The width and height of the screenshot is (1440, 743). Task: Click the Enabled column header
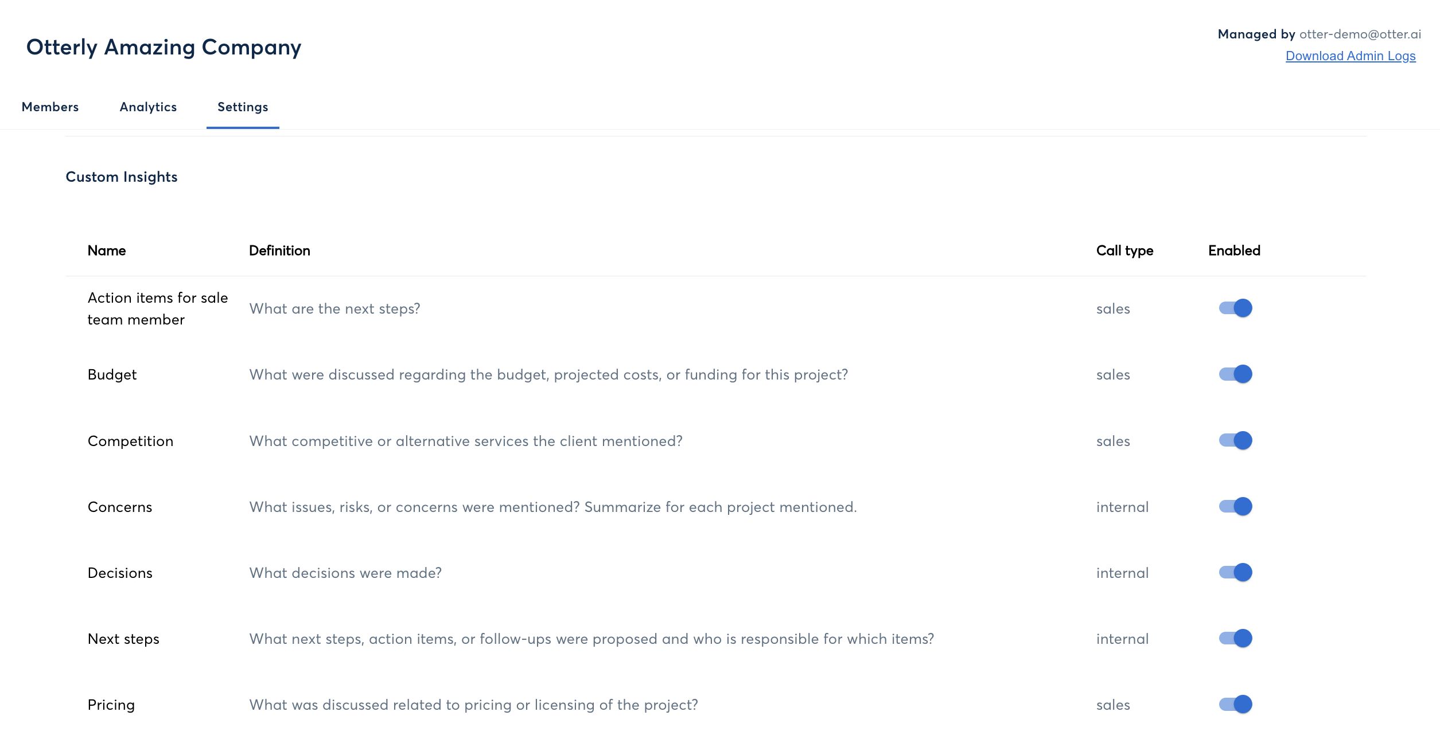point(1234,251)
